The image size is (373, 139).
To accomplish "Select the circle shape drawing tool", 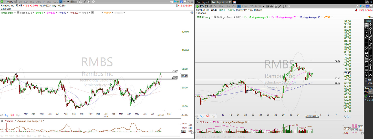I will coord(366,72).
